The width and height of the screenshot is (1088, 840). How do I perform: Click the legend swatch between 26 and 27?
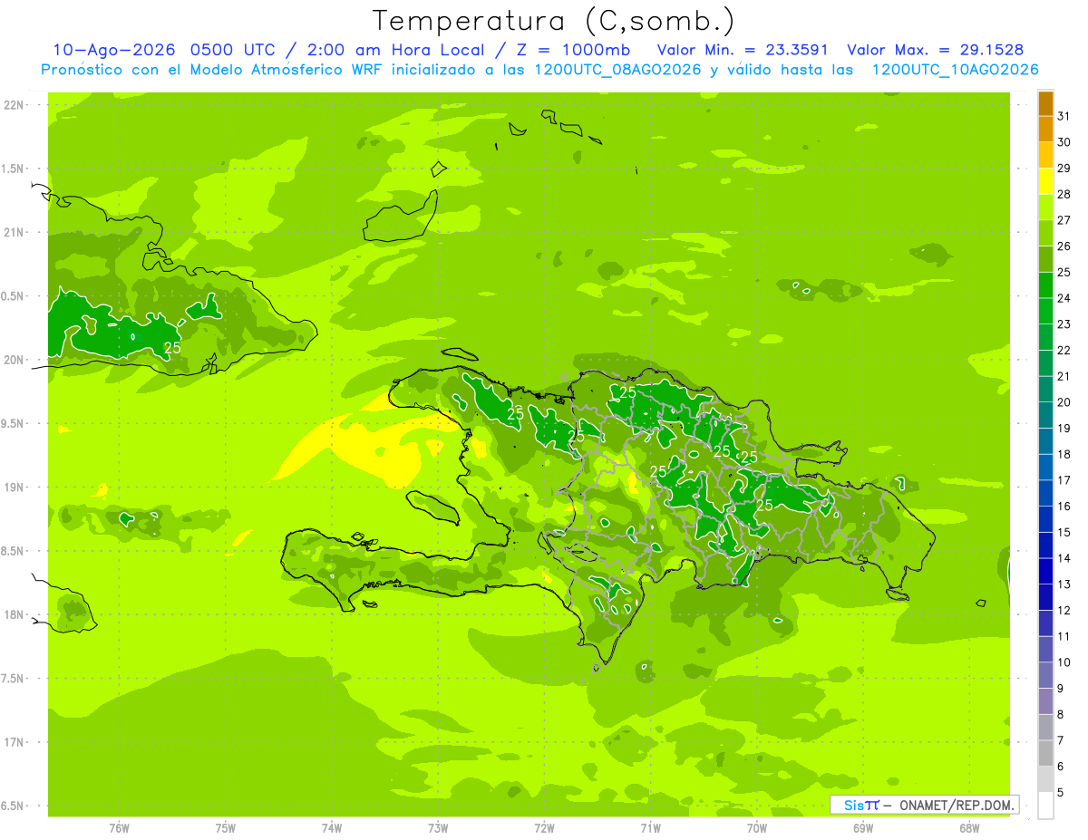(1045, 234)
